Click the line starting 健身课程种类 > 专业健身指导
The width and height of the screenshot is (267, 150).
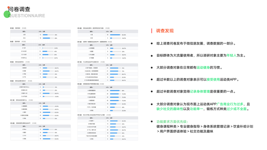click(205, 126)
